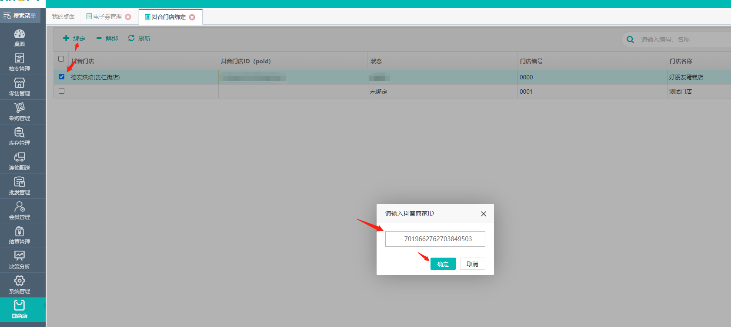Uncheck the 德宏烘焙(贵仁街店) row checkbox

(61, 77)
